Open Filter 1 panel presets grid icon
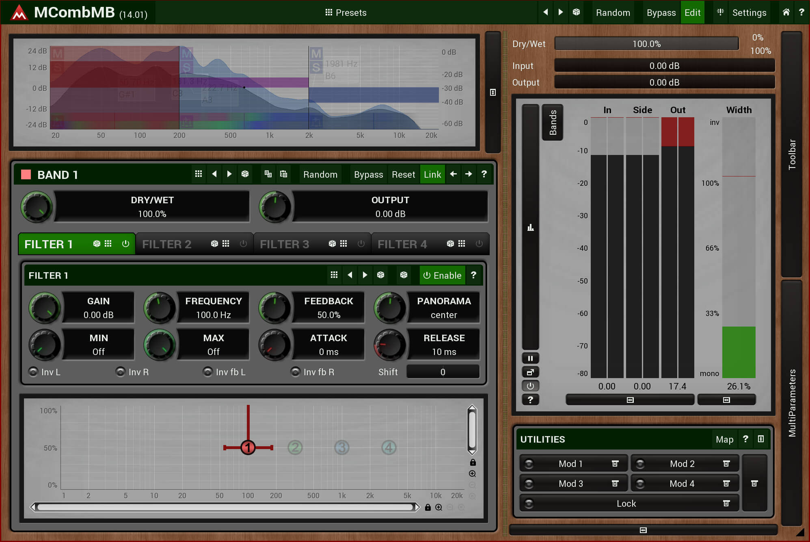This screenshot has height=542, width=810. 334,275
